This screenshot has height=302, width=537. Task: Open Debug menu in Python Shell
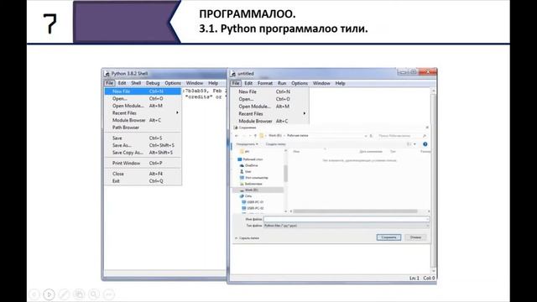(153, 83)
